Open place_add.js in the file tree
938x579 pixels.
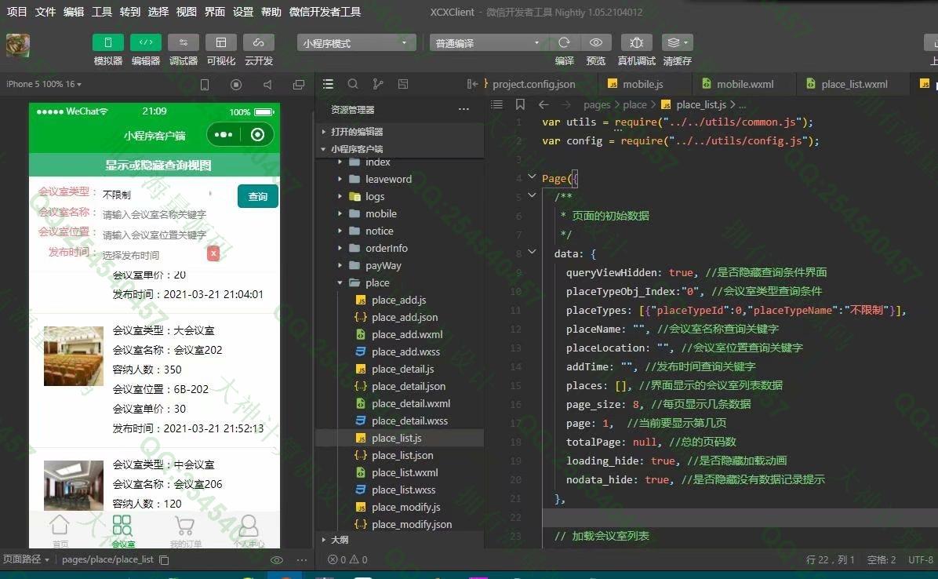(x=398, y=300)
